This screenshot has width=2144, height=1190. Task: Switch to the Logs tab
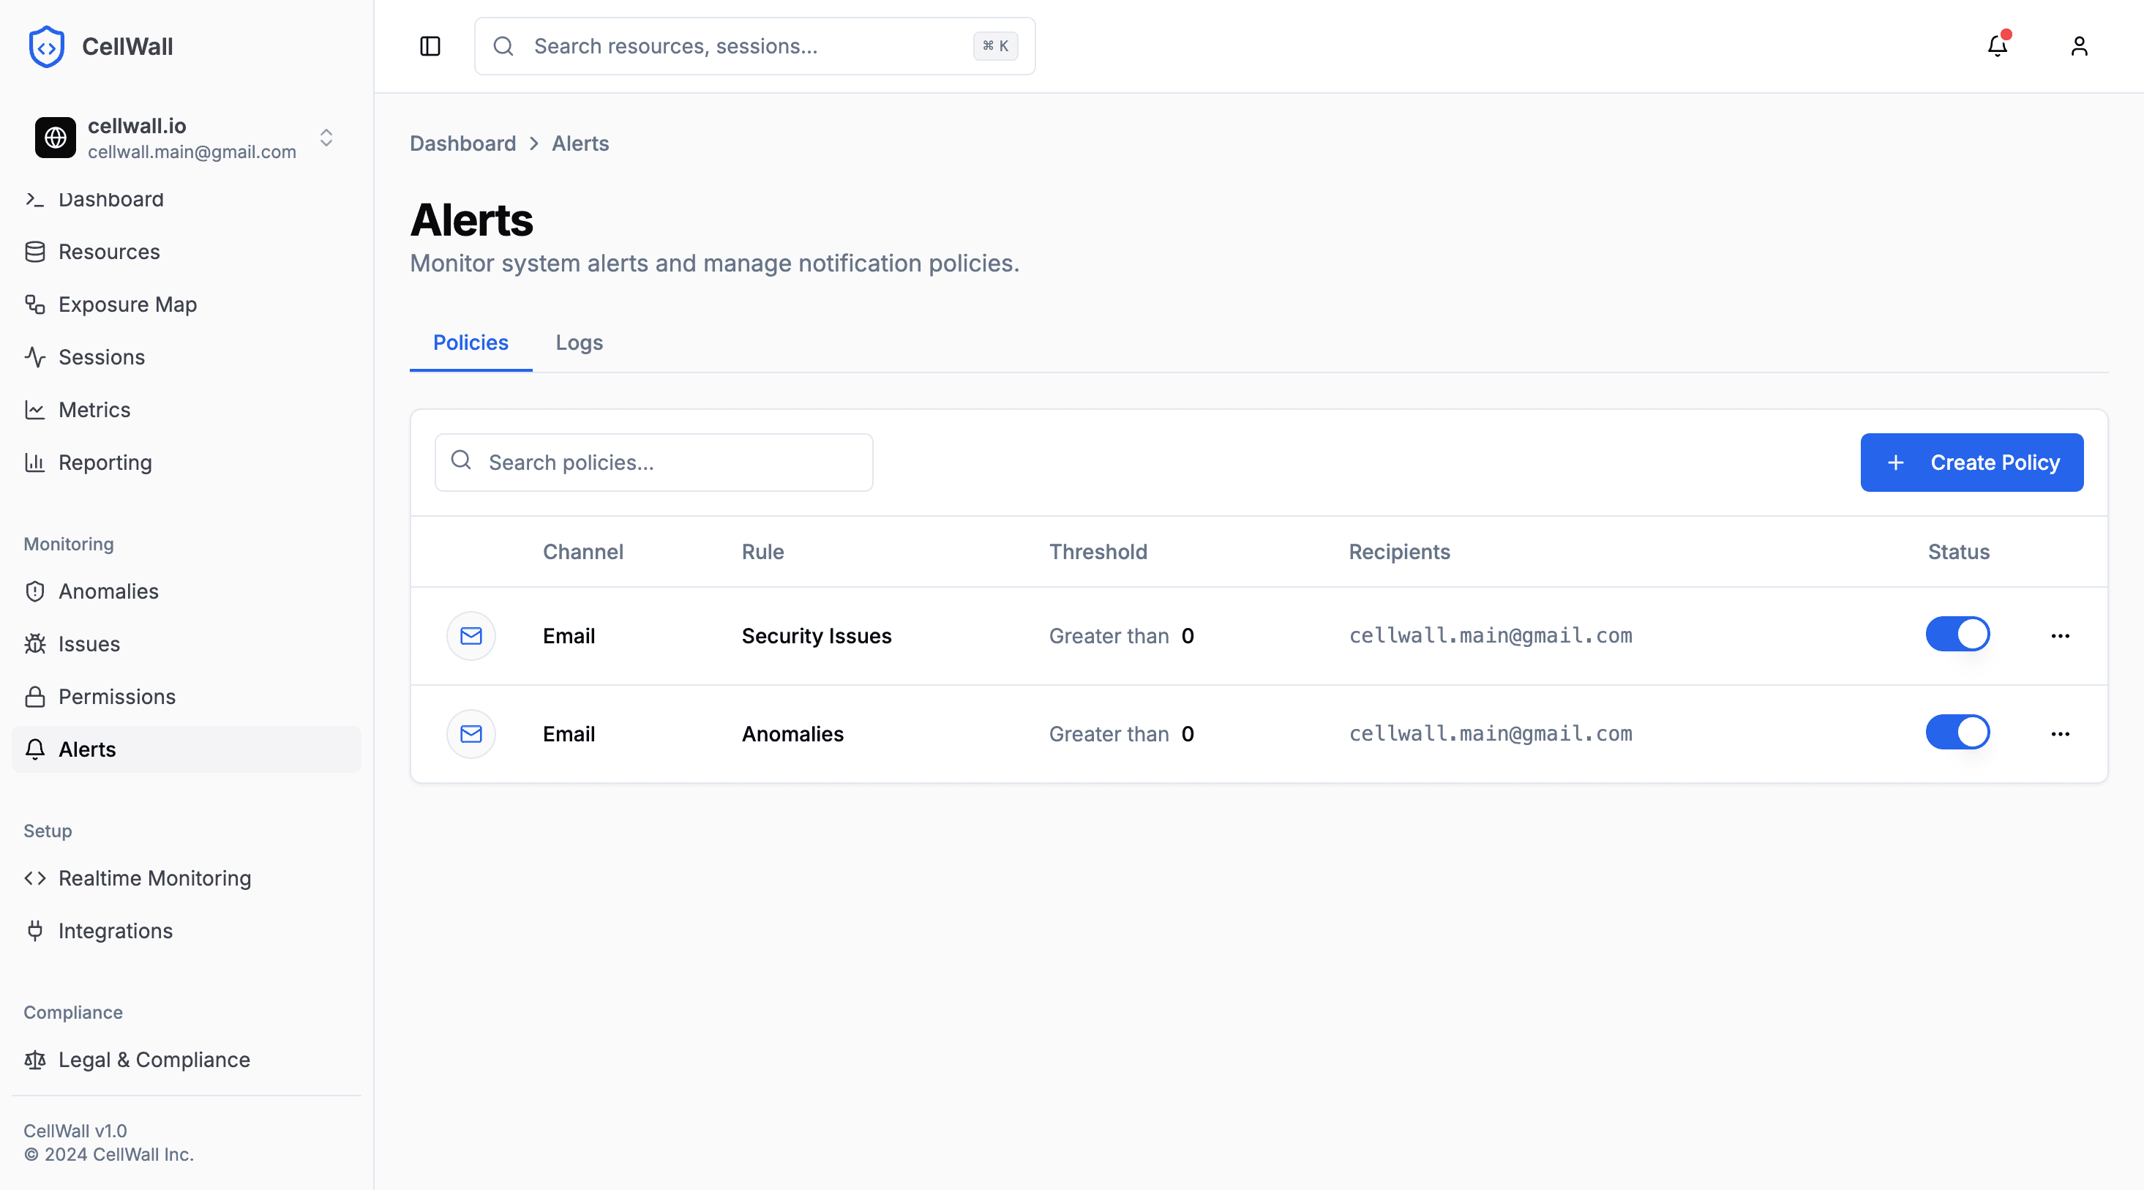(579, 343)
